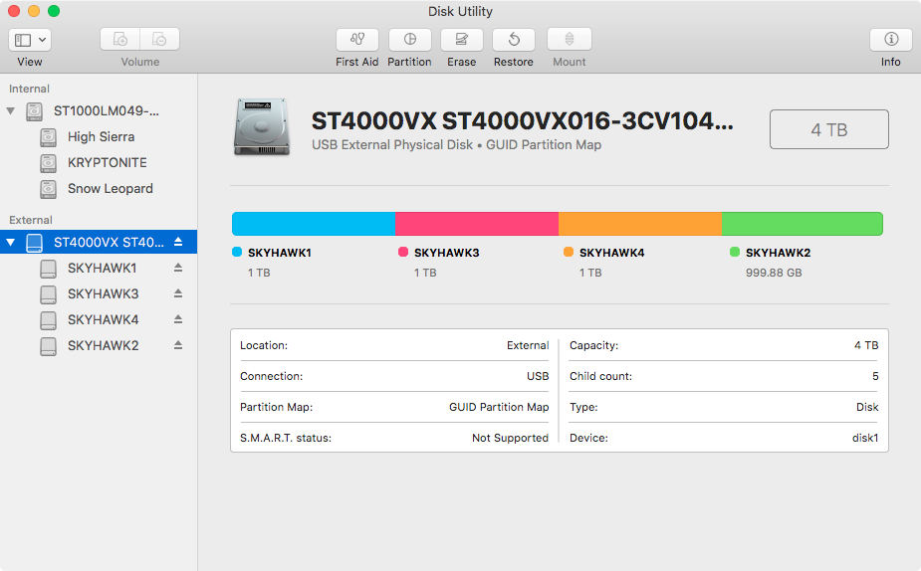Click the Type Disk value
The height and width of the screenshot is (571, 921).
point(867,407)
